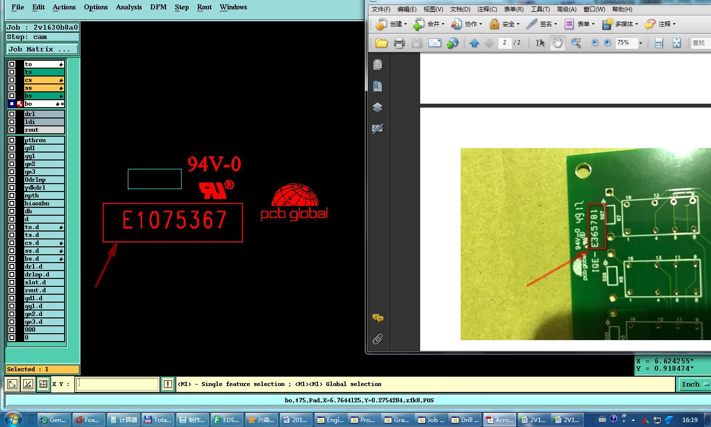
Task: Click the angle measure icon beside X Y field
Action: 28,384
